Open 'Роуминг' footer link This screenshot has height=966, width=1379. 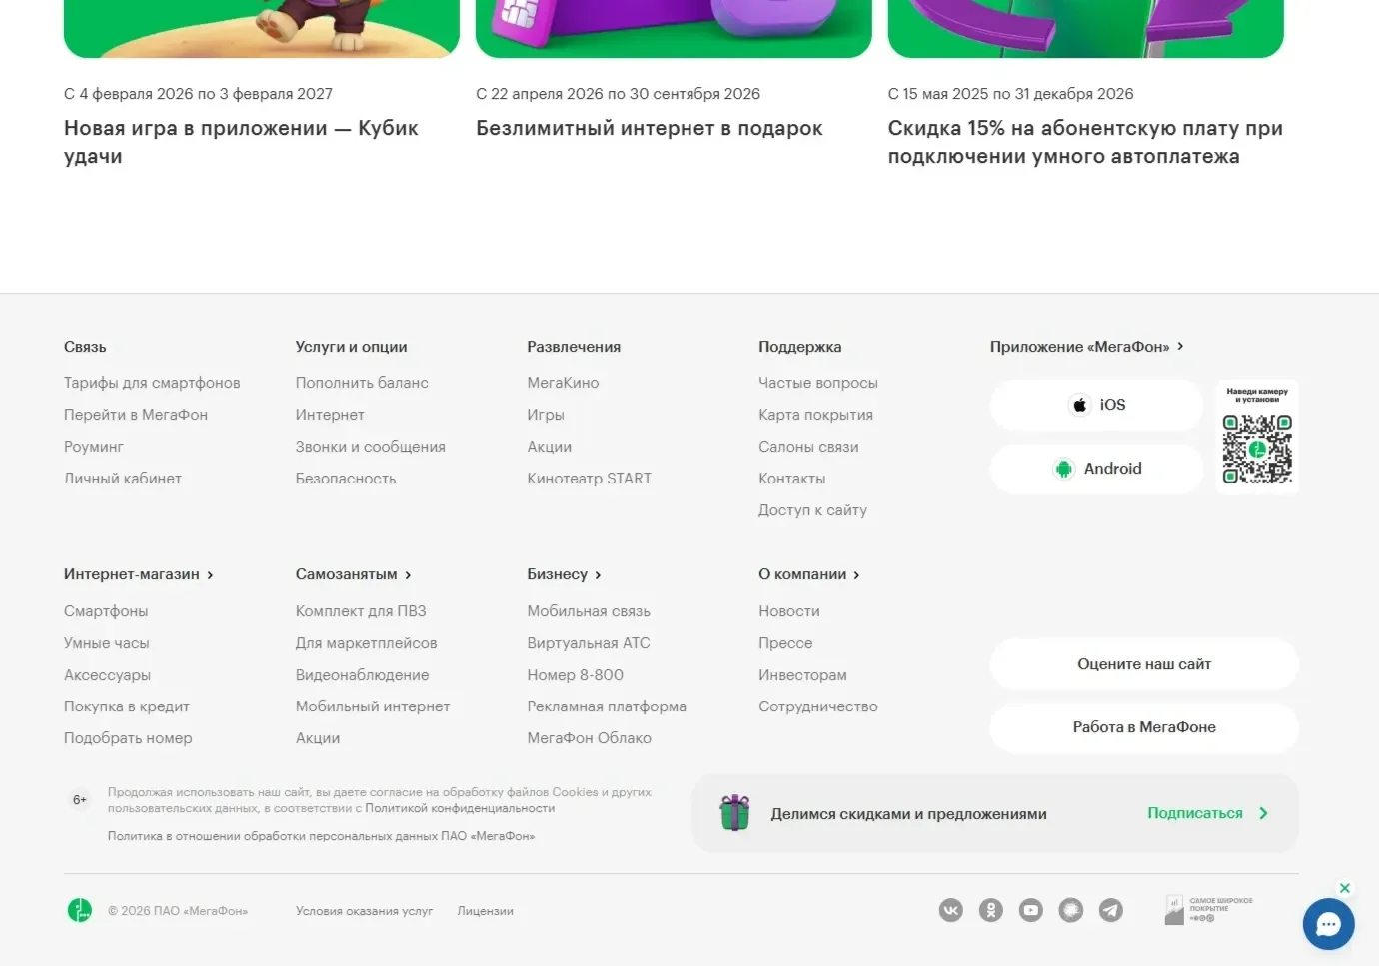pos(94,447)
